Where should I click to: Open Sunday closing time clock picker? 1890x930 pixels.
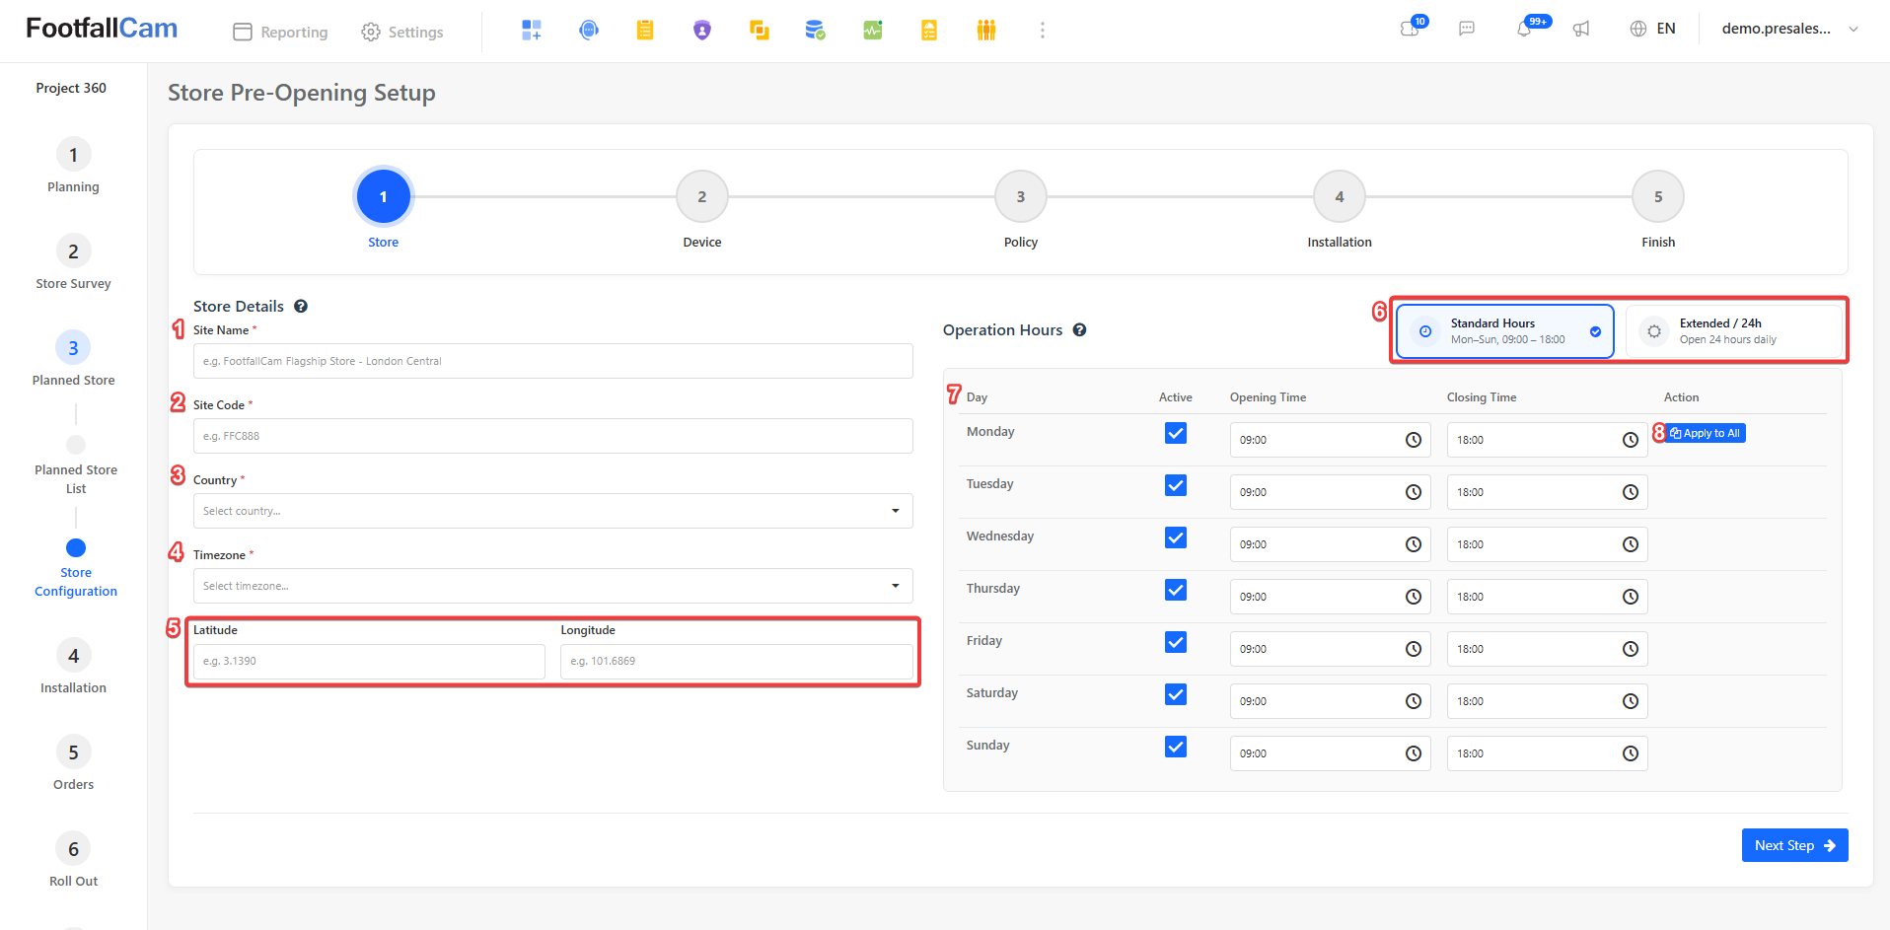[x=1631, y=753]
